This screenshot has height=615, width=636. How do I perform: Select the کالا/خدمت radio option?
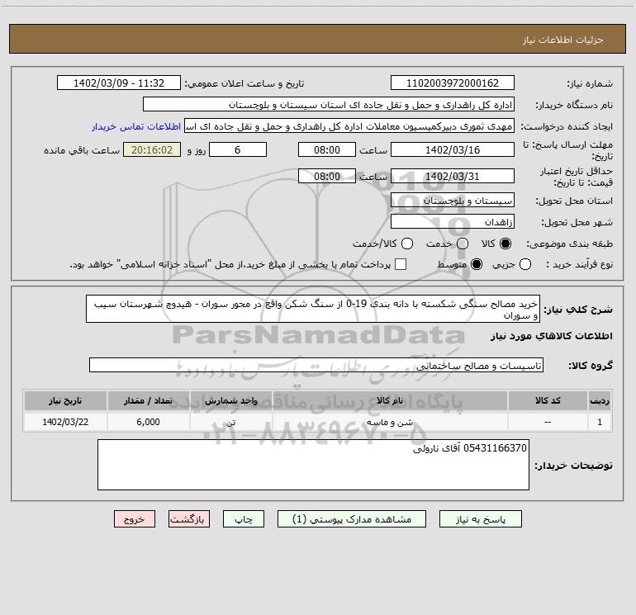pos(407,244)
